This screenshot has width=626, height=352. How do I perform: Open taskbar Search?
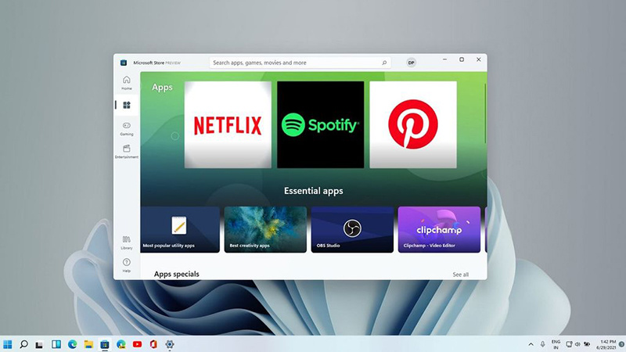point(23,344)
